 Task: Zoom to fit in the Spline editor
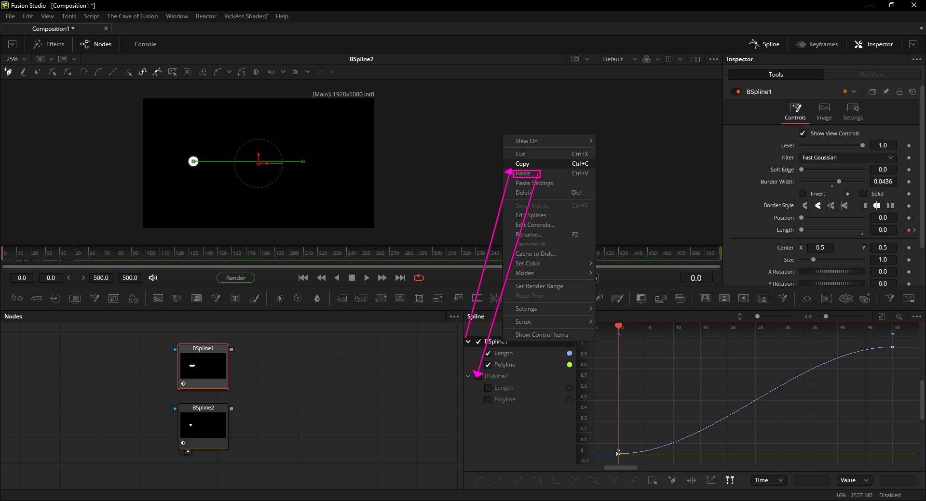pyautogui.click(x=881, y=316)
